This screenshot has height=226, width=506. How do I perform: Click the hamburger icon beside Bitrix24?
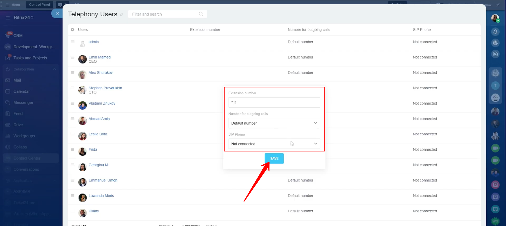[x=8, y=18]
